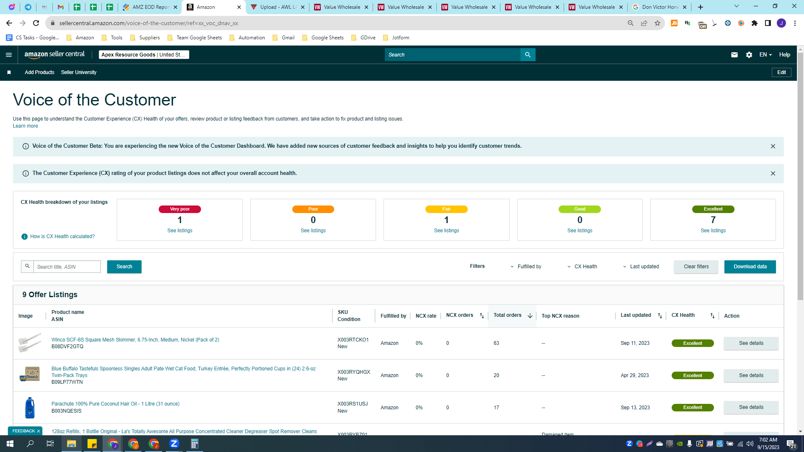The height and width of the screenshot is (452, 804).
Task: Close the FEEDBACK tab
Action: [39, 431]
